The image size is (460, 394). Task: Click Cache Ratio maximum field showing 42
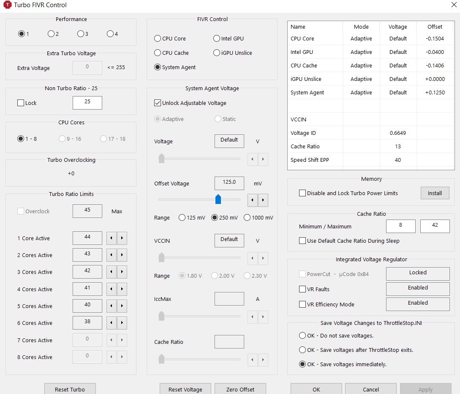pyautogui.click(x=435, y=226)
